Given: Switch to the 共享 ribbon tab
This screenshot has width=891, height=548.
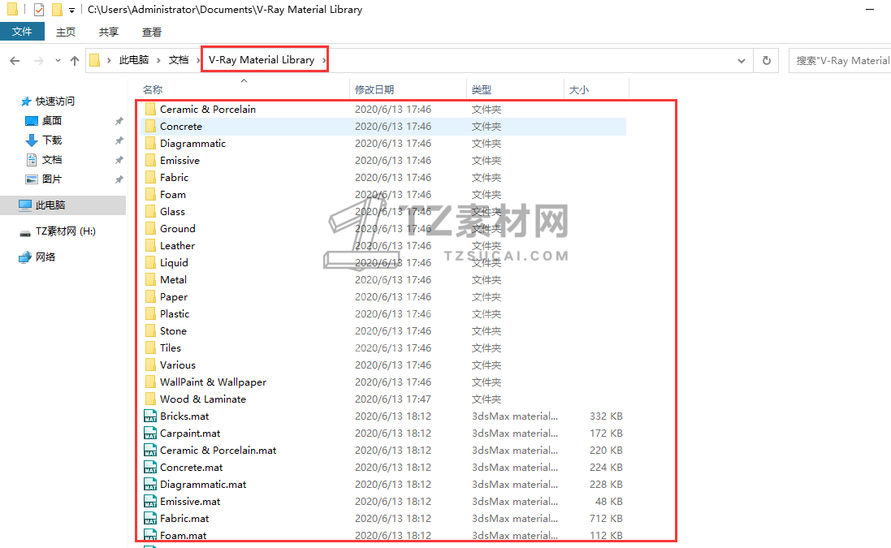Looking at the screenshot, I should point(109,32).
